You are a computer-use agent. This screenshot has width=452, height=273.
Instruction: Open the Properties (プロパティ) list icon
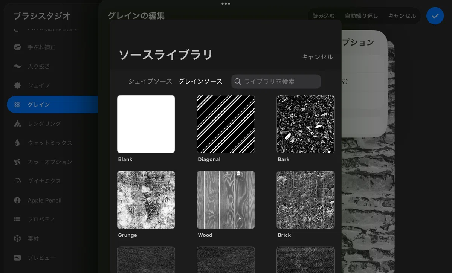point(17,219)
